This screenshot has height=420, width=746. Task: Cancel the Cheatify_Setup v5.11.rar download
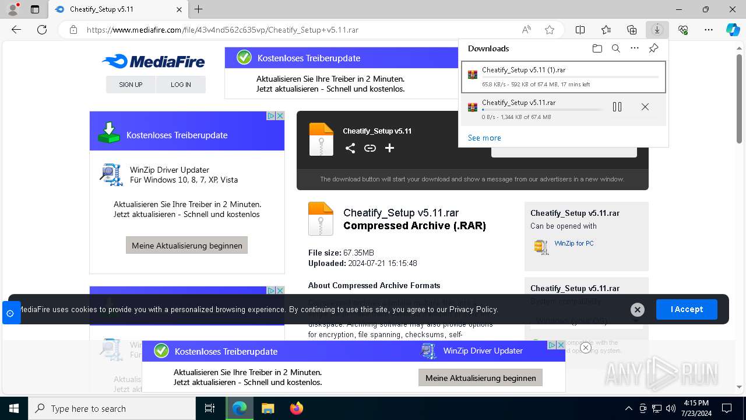tap(645, 107)
